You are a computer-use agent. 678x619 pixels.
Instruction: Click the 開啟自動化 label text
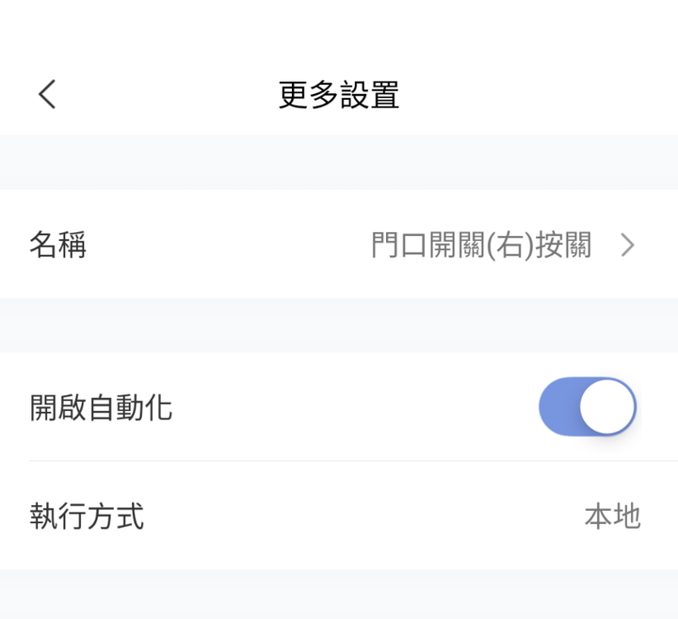coord(101,407)
